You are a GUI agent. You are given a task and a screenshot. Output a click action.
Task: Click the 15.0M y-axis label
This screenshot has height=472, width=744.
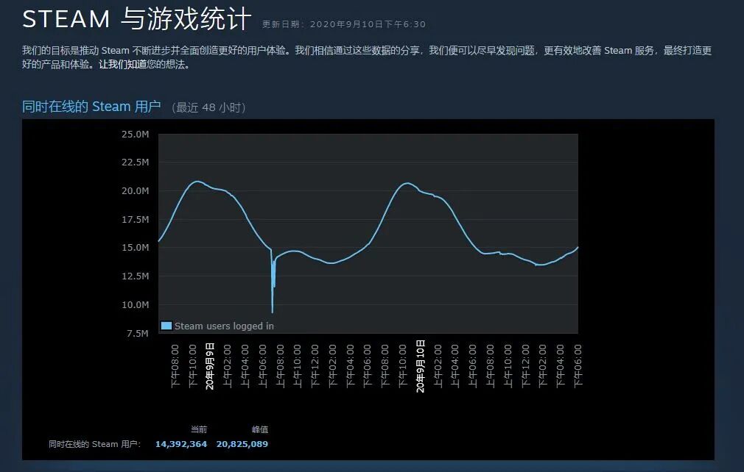(x=136, y=248)
